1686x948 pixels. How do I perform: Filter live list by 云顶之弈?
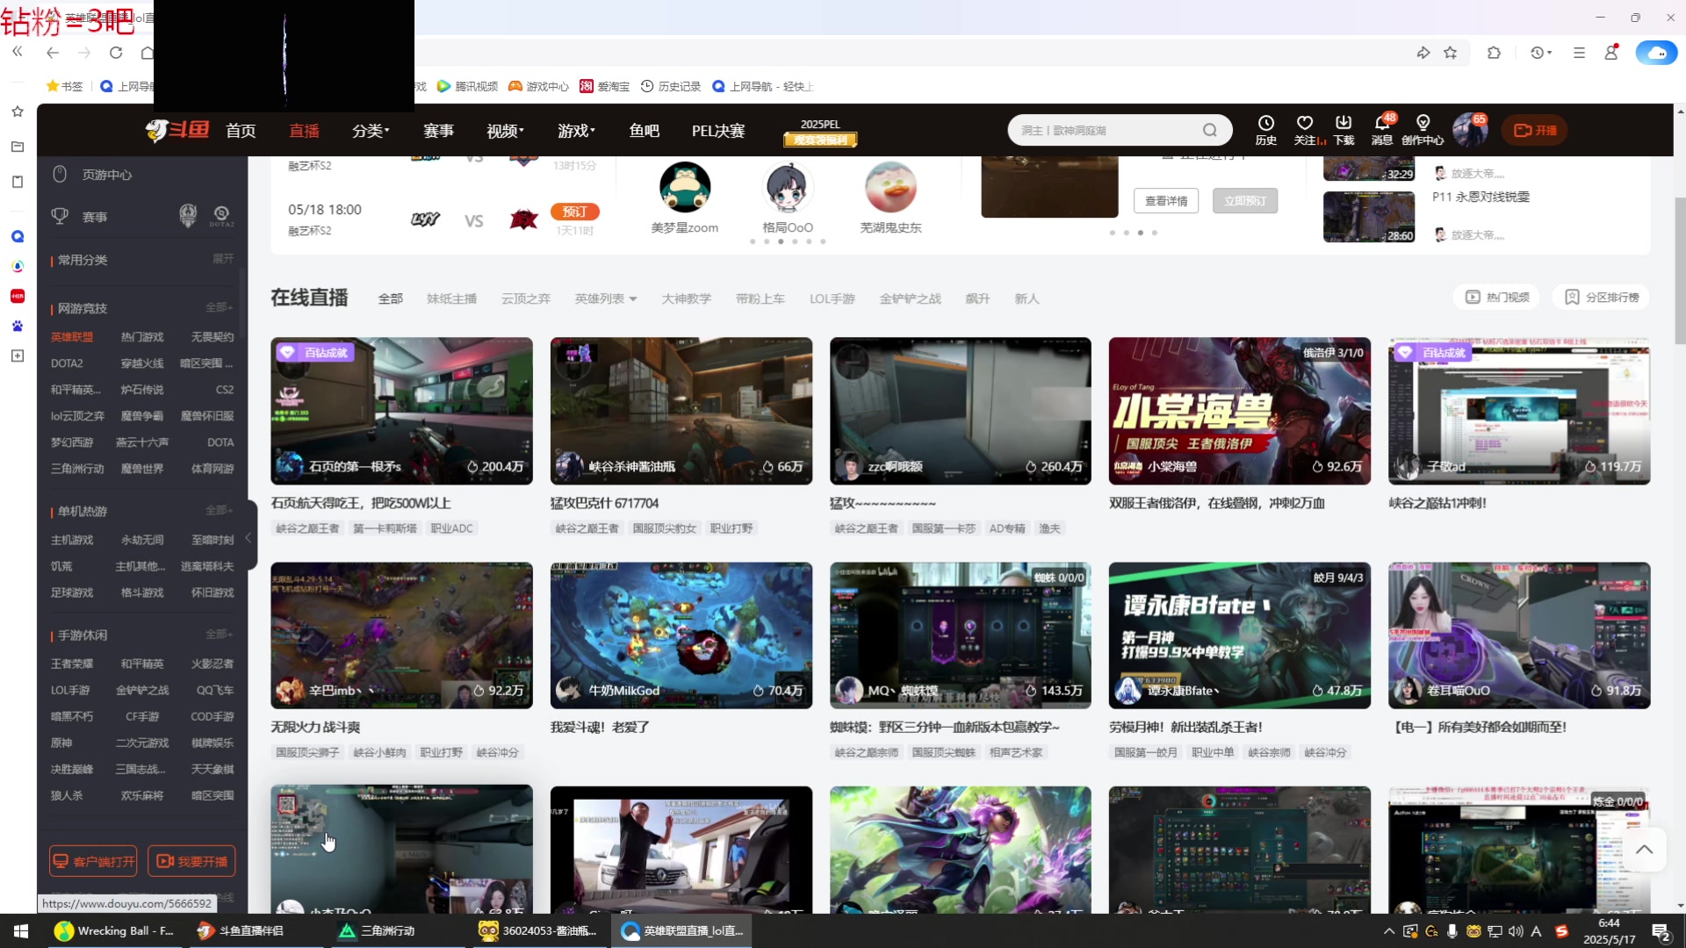point(525,298)
